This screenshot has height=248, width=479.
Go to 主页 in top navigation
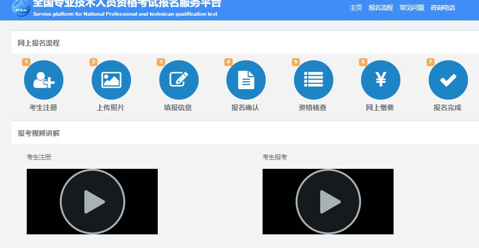(x=356, y=8)
